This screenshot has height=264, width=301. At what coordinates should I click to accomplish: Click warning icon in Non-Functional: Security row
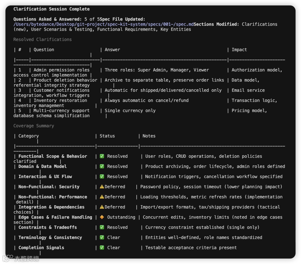pos(102,187)
